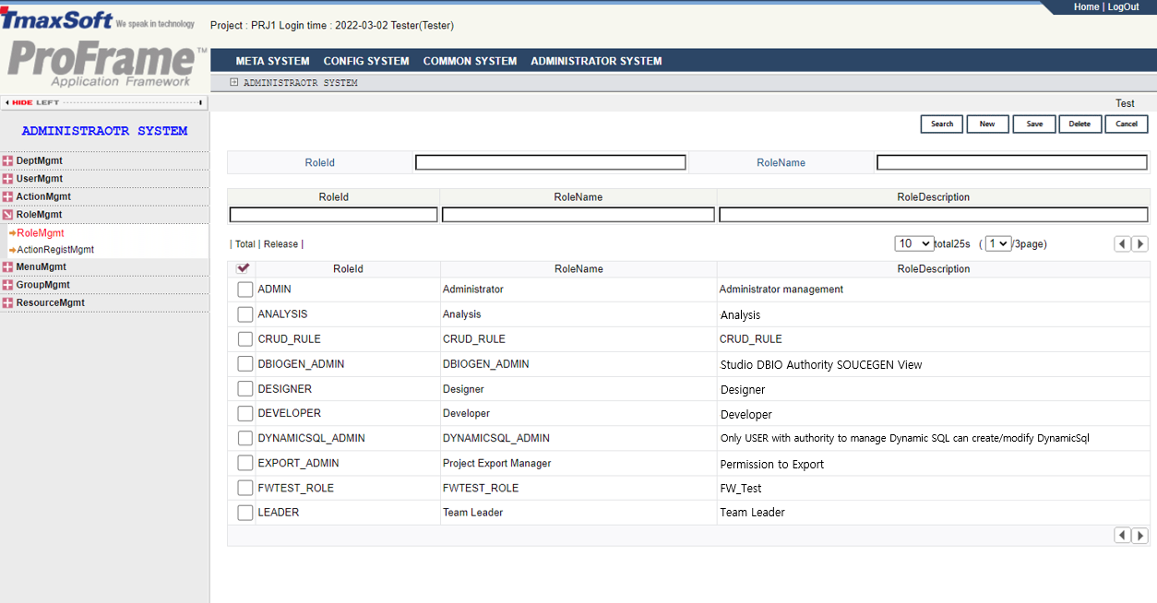Screen dimensions: 1157x603
Task: Click the HIDE LEFT panel arrow bar
Action: (104, 102)
